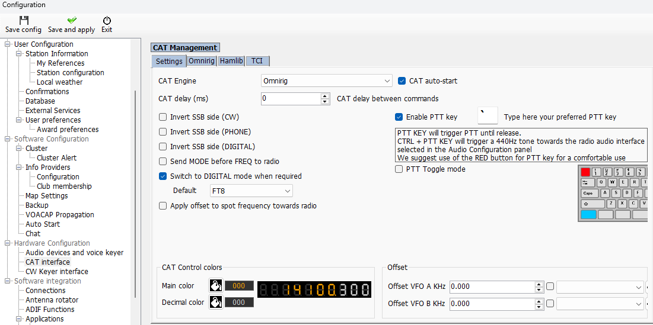653x325 pixels.
Task: Switch to the TCI tab
Action: (x=257, y=60)
